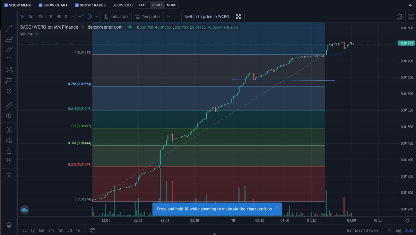Toggle stay in drawing mode
Image resolution: width=416 pixels, height=235 pixels.
[x=9, y=140]
